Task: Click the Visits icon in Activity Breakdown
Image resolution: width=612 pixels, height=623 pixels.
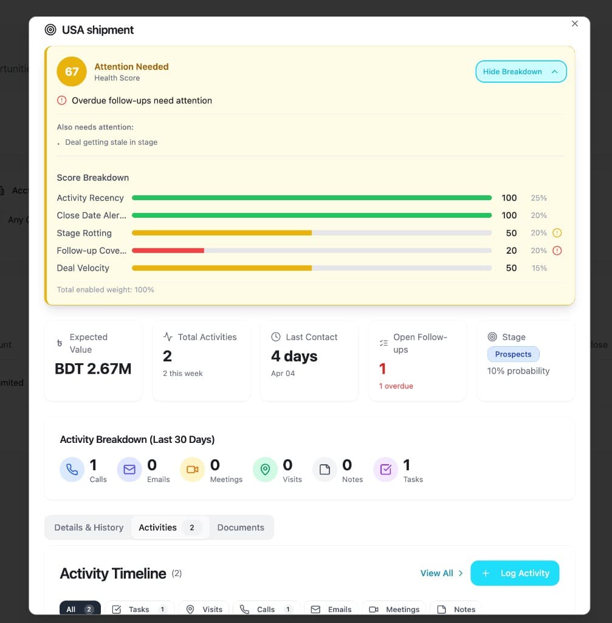Action: click(x=265, y=469)
